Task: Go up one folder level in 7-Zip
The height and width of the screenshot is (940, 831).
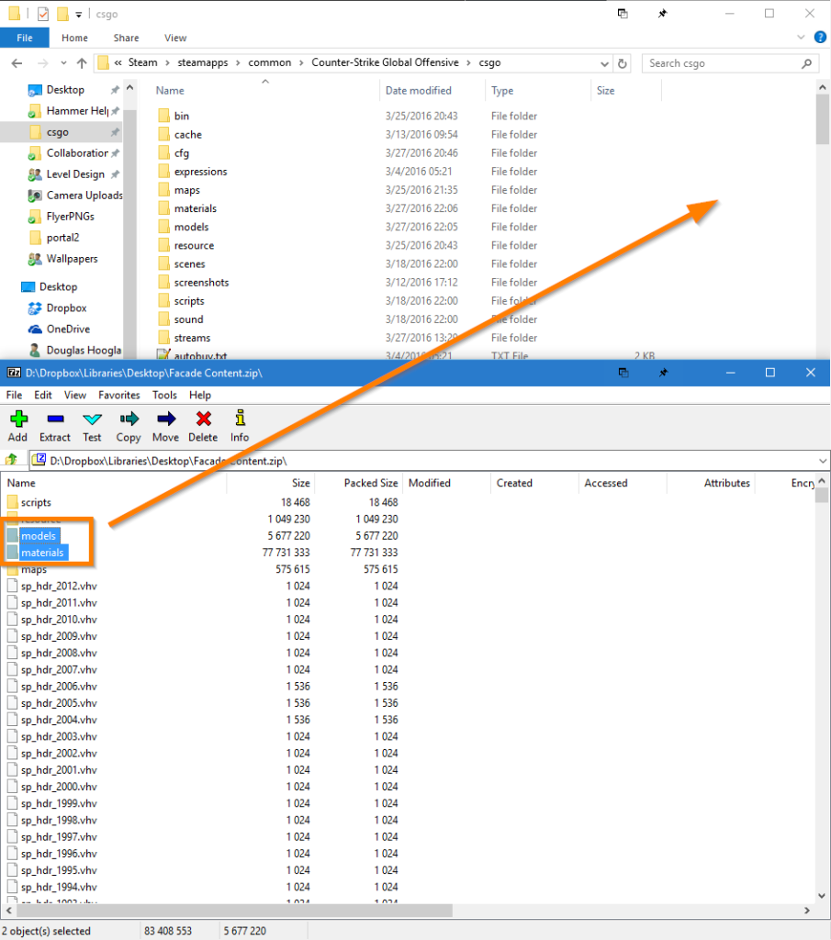Action: [x=12, y=460]
